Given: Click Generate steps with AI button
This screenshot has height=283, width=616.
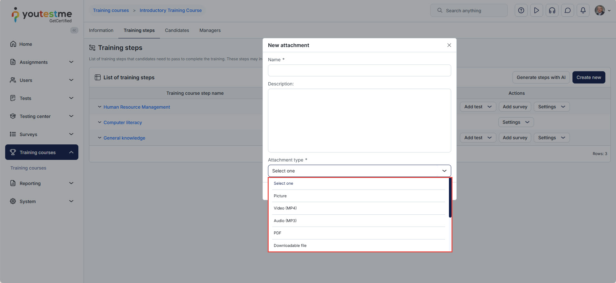Looking at the screenshot, I should pos(541,77).
